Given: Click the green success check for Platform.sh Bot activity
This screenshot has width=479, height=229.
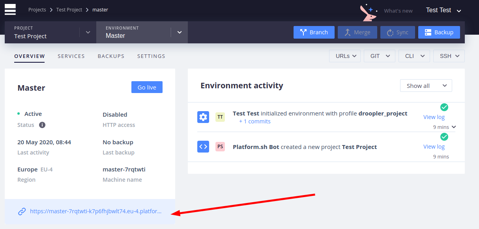Looking at the screenshot, I should (x=444, y=137).
